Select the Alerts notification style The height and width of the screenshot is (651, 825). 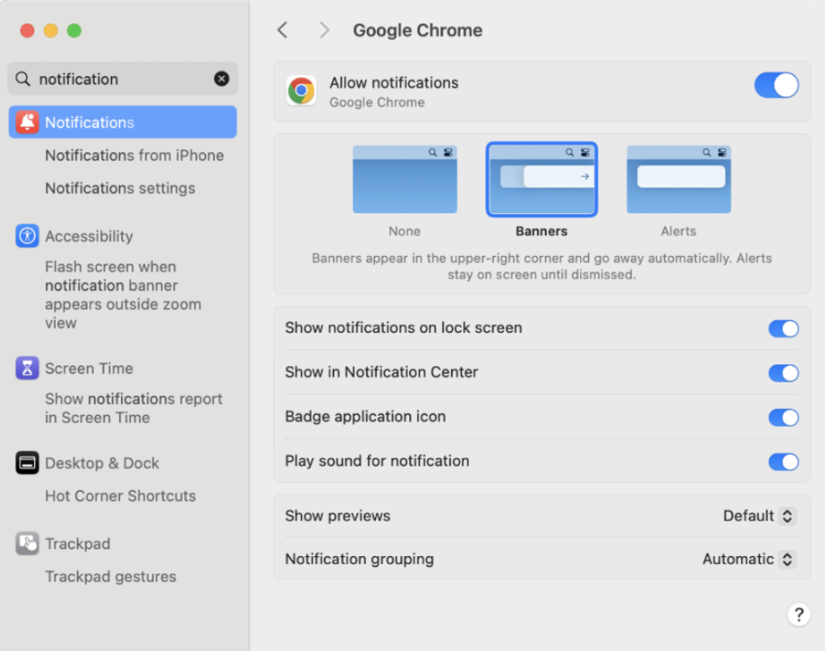pyautogui.click(x=679, y=180)
